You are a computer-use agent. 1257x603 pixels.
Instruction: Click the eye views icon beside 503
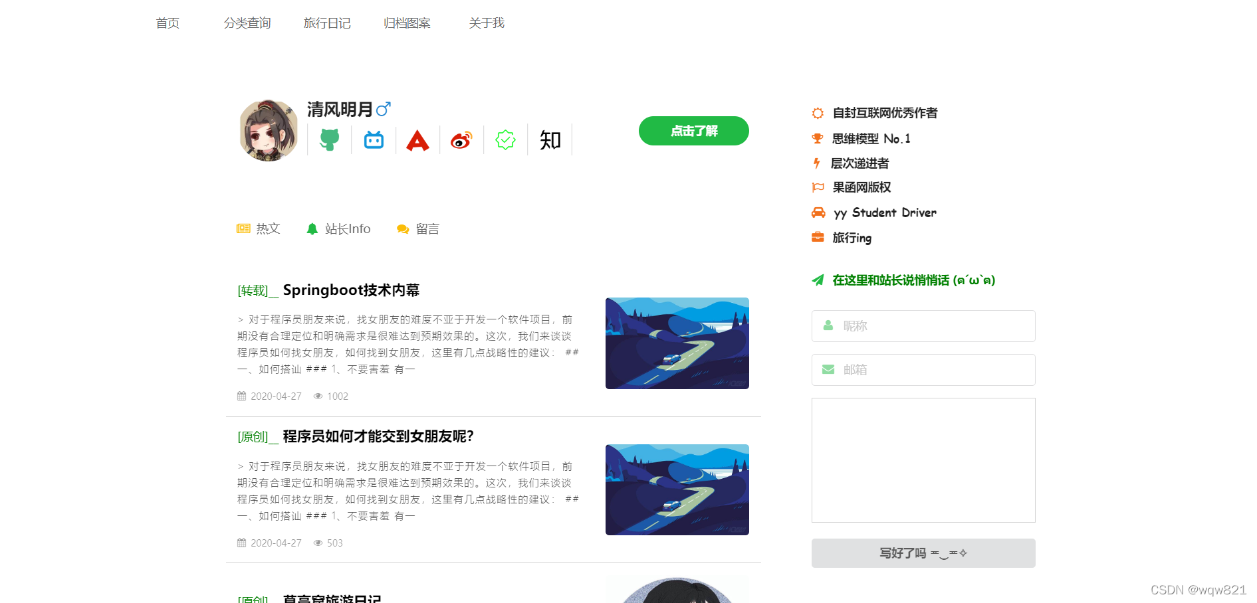point(318,543)
